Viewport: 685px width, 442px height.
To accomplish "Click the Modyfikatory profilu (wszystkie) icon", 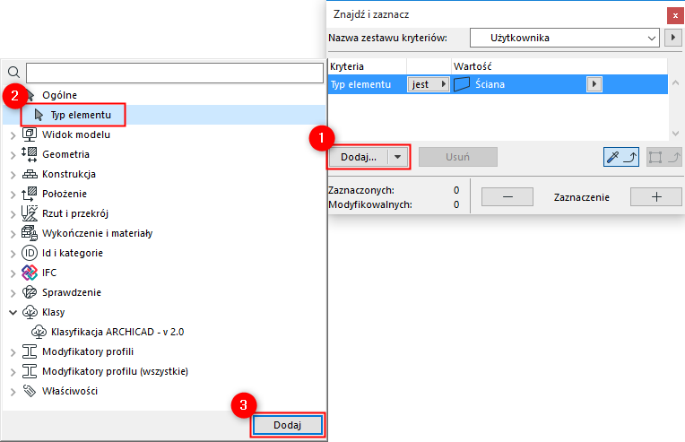I will (30, 371).
